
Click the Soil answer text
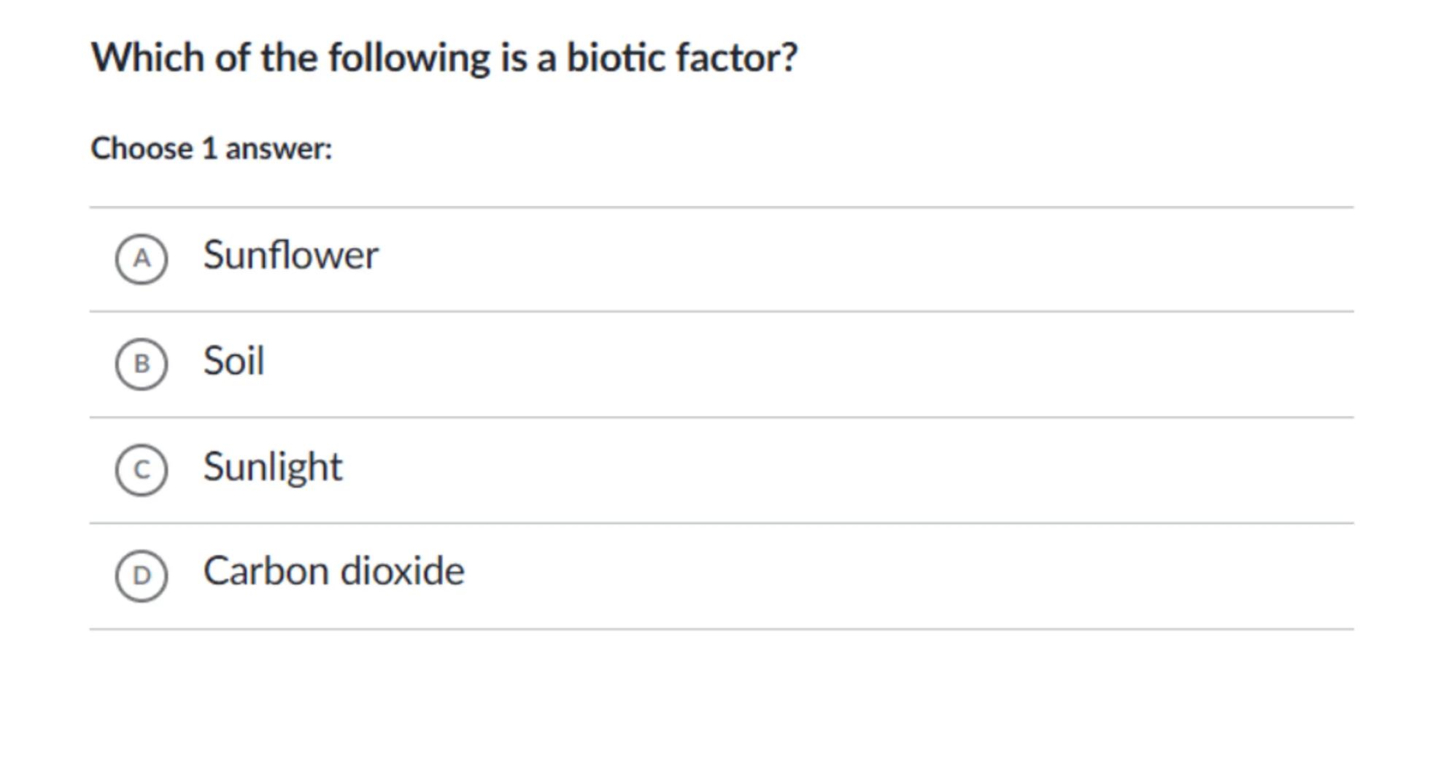coord(233,361)
